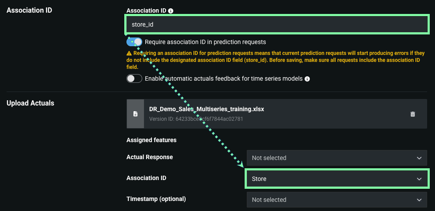Click the Assigned features heading
Image resolution: width=435 pixels, height=211 pixels.
[x=151, y=140]
